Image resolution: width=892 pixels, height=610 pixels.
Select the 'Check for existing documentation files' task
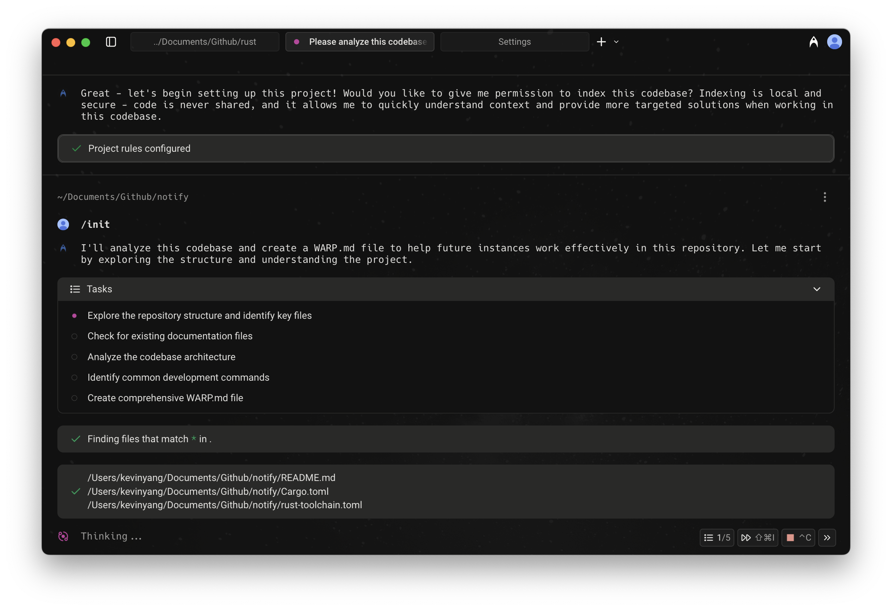pyautogui.click(x=170, y=336)
